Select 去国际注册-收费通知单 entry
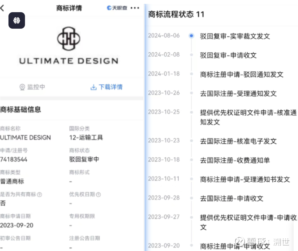298x251 pixels. [235, 160]
